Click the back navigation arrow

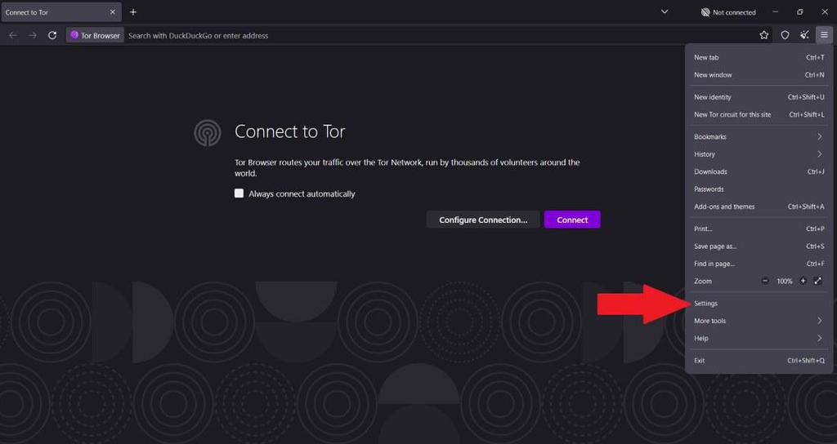click(x=13, y=35)
